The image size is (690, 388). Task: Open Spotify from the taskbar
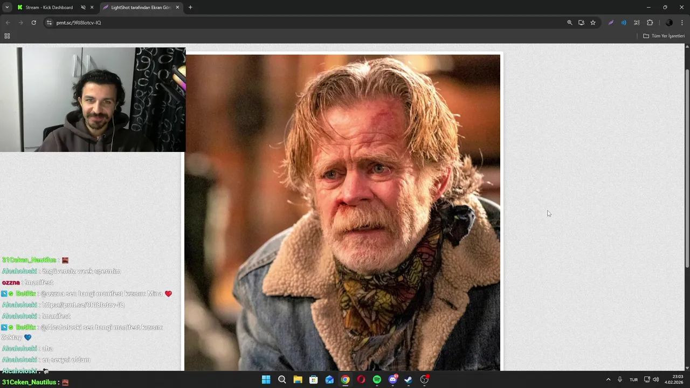pyautogui.click(x=377, y=379)
